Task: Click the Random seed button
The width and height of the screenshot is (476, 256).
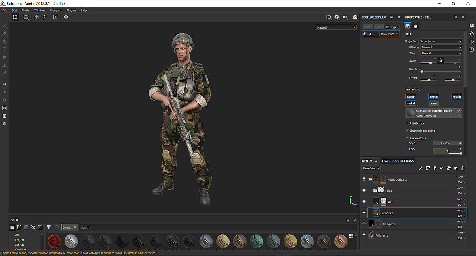Action: click(x=445, y=143)
